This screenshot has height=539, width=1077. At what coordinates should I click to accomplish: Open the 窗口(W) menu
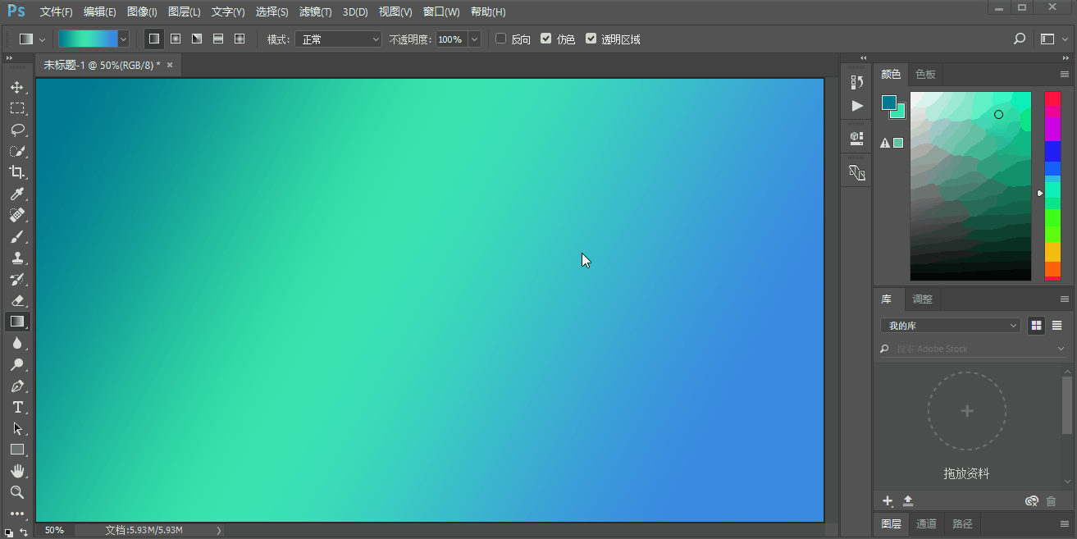(x=441, y=12)
